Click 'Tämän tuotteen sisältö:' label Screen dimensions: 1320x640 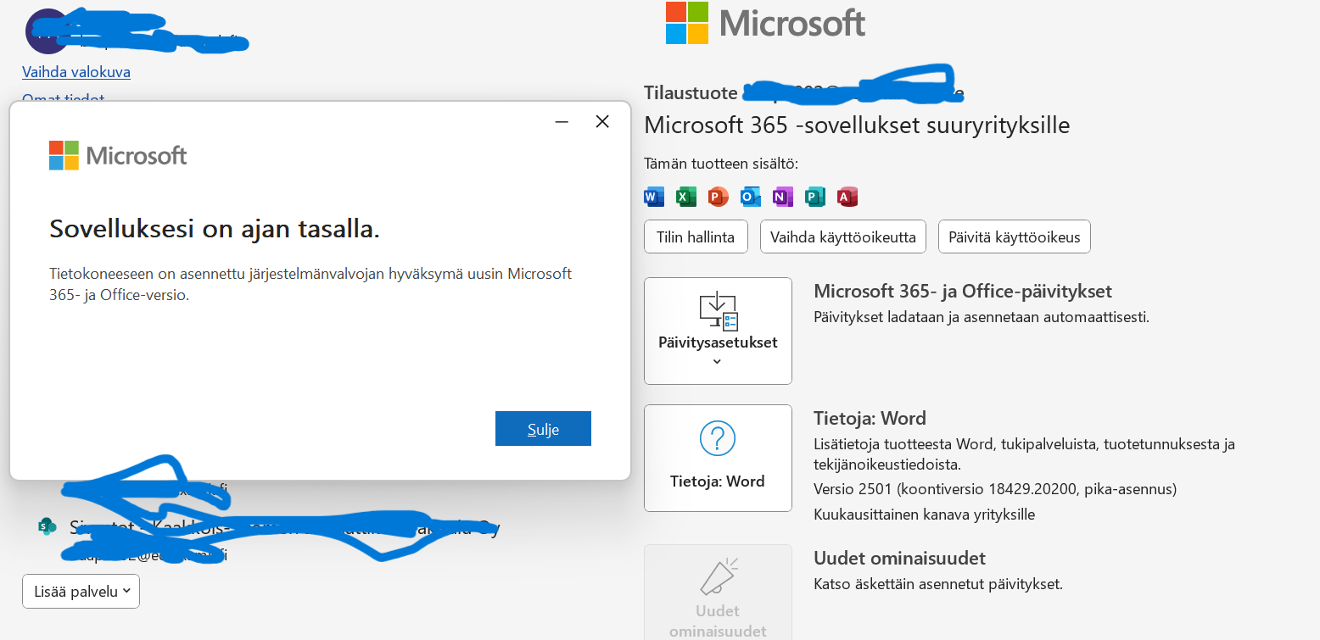coord(721,164)
